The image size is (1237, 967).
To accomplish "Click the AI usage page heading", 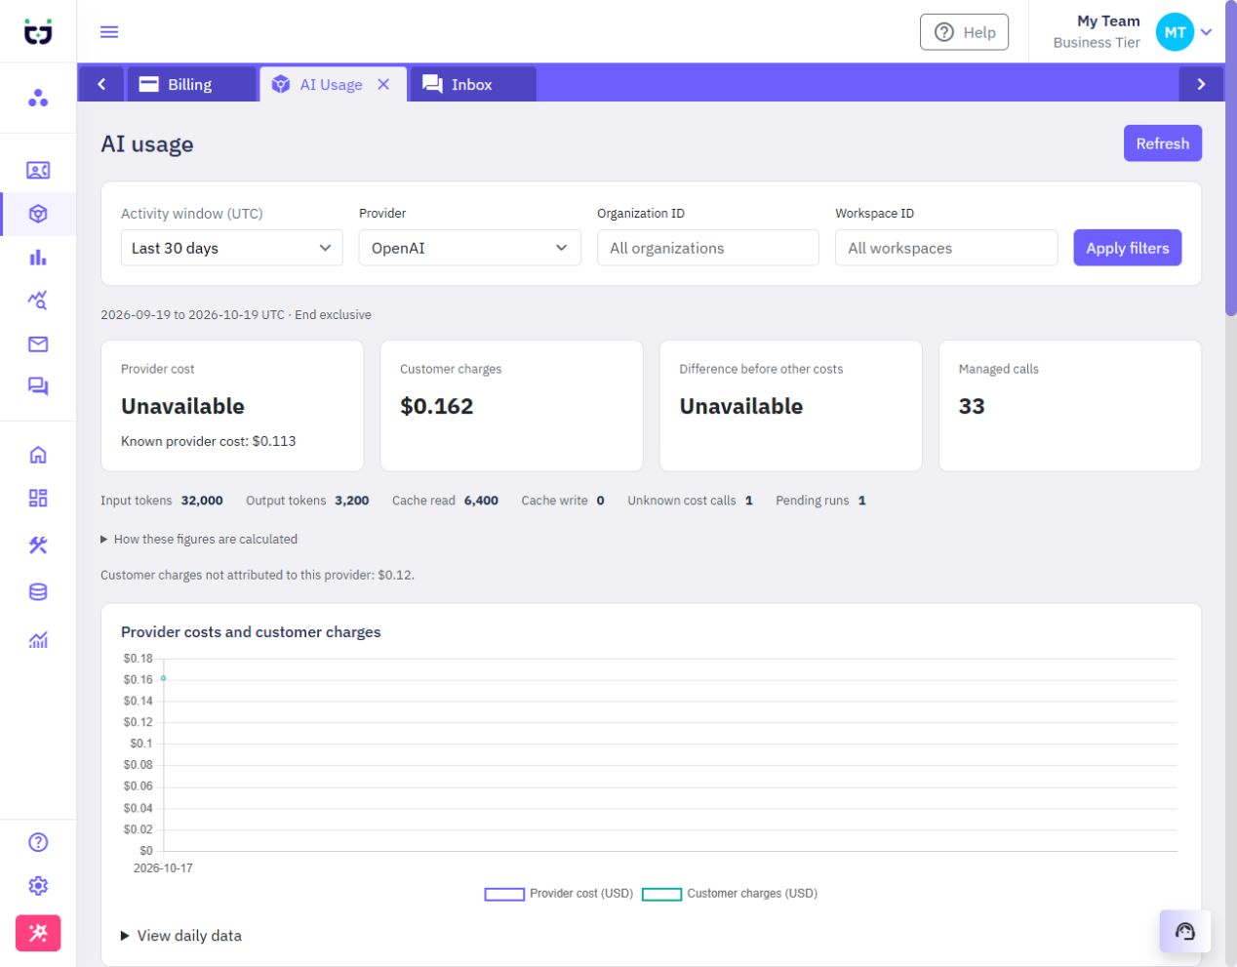I will 147,143.
